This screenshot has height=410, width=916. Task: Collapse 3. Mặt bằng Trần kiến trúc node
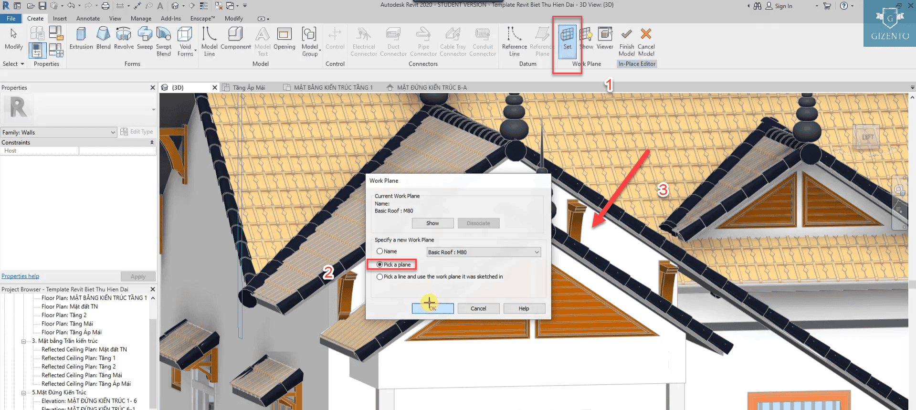(x=23, y=341)
